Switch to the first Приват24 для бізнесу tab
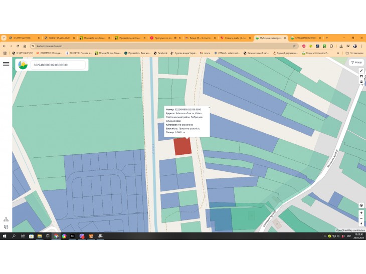Screen dimensions: 366x274 click(x=94, y=38)
